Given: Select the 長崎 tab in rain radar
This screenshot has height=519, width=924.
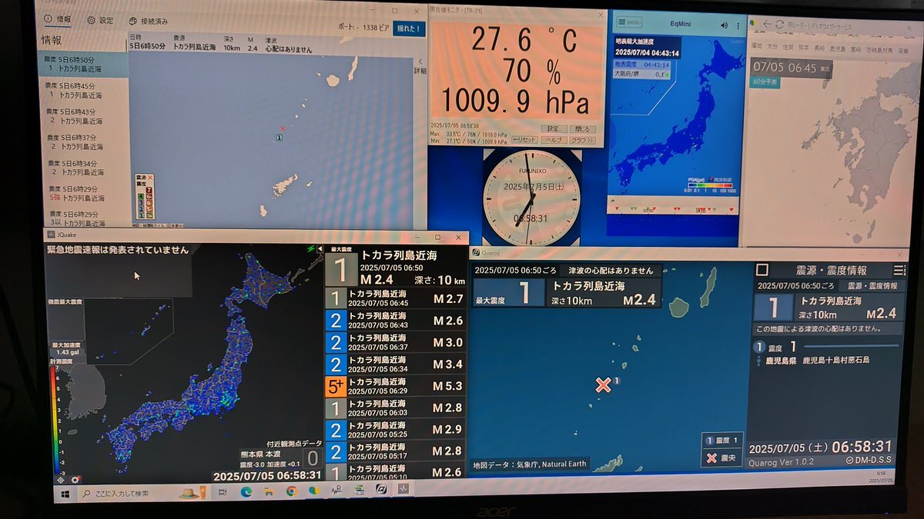Looking at the screenshot, I should tap(818, 48).
